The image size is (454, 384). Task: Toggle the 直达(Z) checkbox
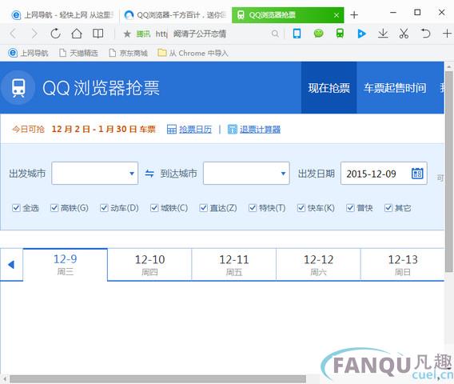204,208
